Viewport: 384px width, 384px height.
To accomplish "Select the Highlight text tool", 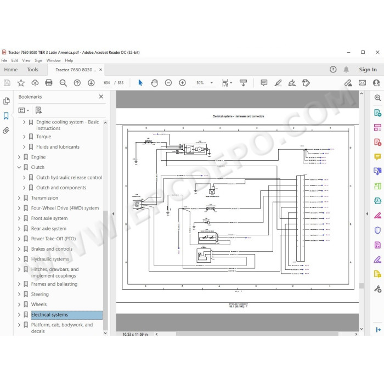I will (x=278, y=83).
